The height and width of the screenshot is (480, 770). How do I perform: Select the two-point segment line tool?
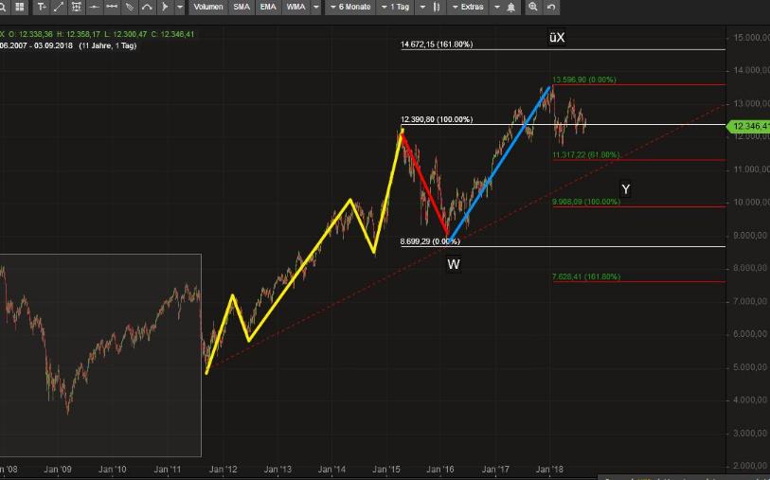[112, 7]
